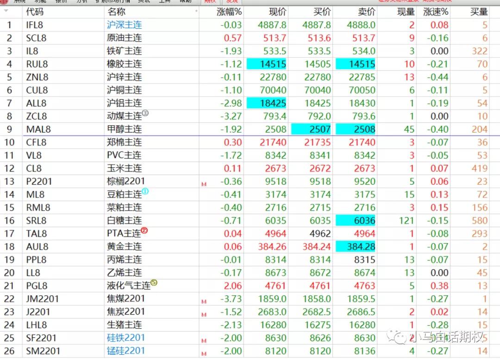Click the red M marker in the 棕榈2201 row
This screenshot has height=359, width=500.
click(x=204, y=184)
